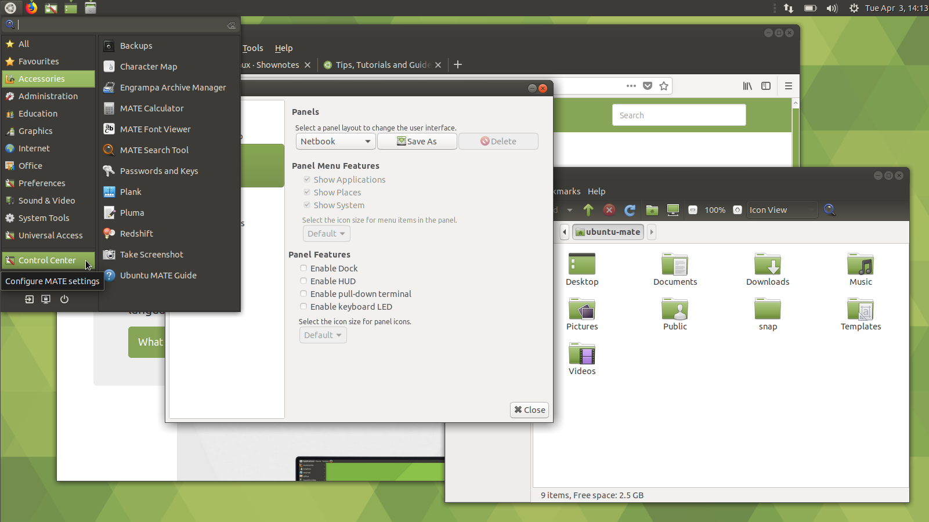Screen dimensions: 929x522
Task: Bookmark this page with the star icon
Action: (664, 86)
